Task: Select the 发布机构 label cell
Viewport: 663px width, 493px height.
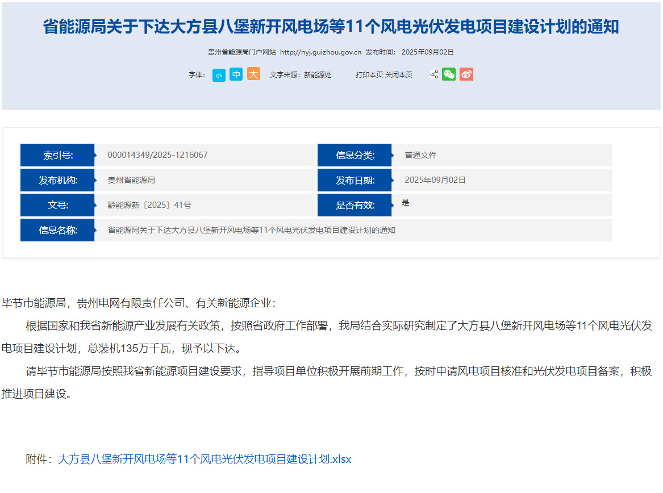Action: [x=57, y=180]
